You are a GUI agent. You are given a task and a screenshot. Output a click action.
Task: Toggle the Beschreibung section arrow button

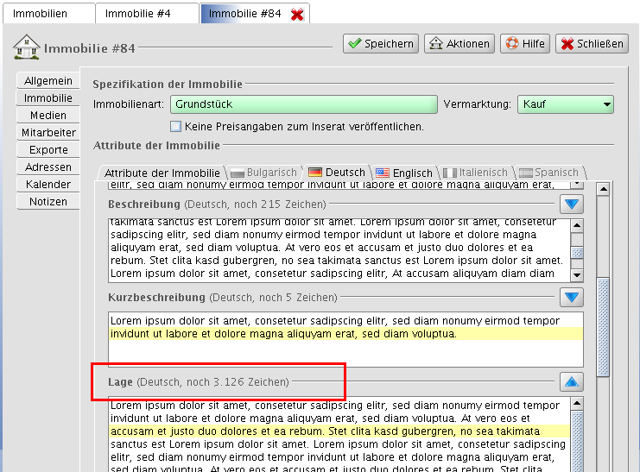tap(572, 205)
